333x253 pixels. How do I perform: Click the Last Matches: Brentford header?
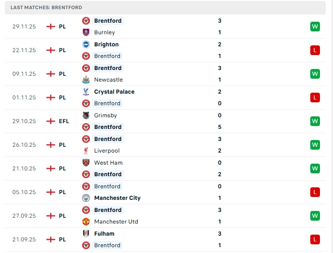point(46,8)
